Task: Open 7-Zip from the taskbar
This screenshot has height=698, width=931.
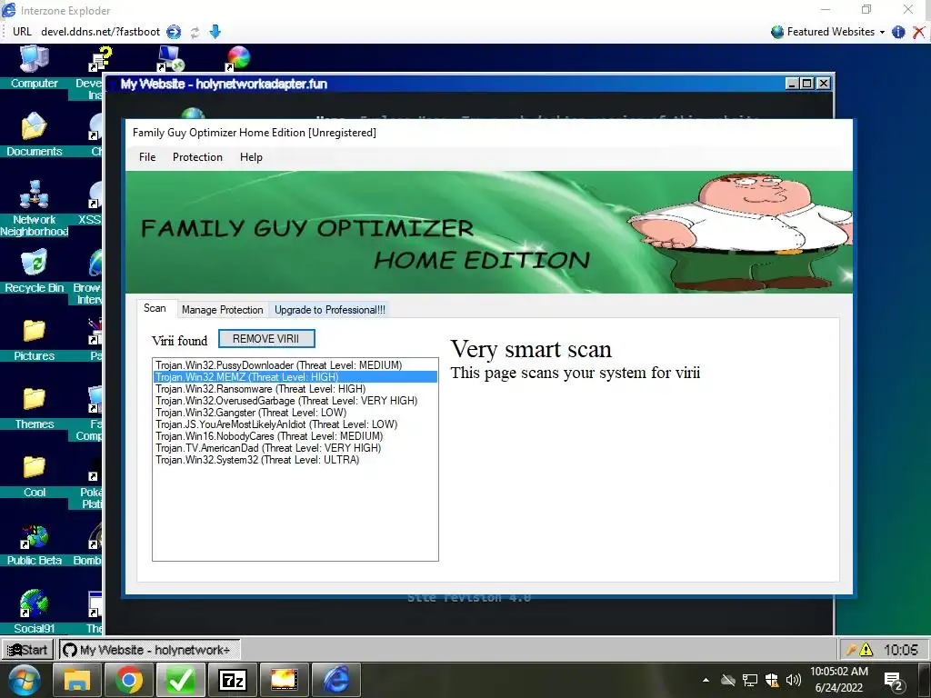Action: click(232, 680)
